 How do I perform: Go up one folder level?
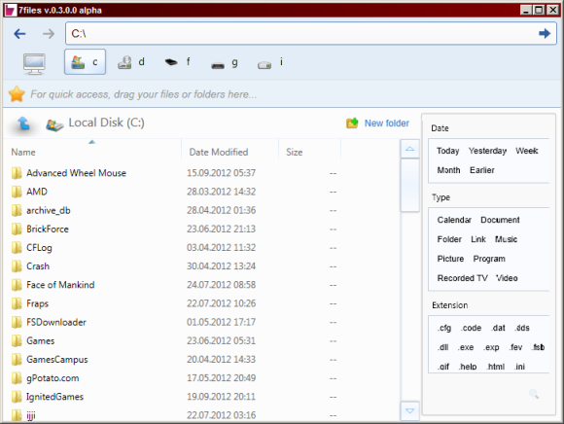(x=23, y=124)
